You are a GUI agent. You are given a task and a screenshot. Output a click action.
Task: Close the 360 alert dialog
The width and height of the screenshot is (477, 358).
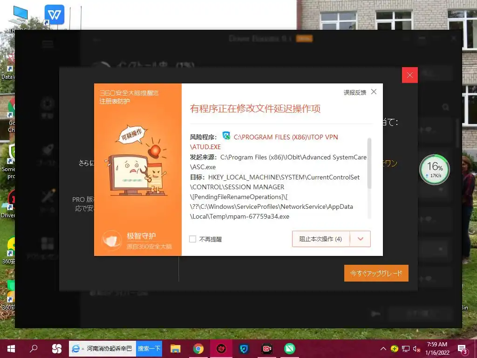tap(374, 92)
